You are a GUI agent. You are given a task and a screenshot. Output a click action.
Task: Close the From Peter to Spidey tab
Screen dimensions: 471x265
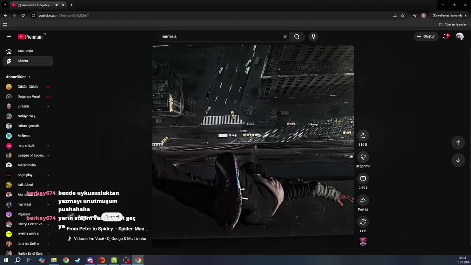pos(63,5)
